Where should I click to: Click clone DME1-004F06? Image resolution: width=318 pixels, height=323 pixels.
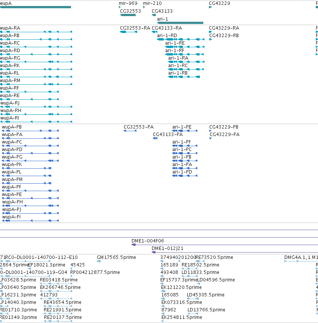click(x=225, y=245)
